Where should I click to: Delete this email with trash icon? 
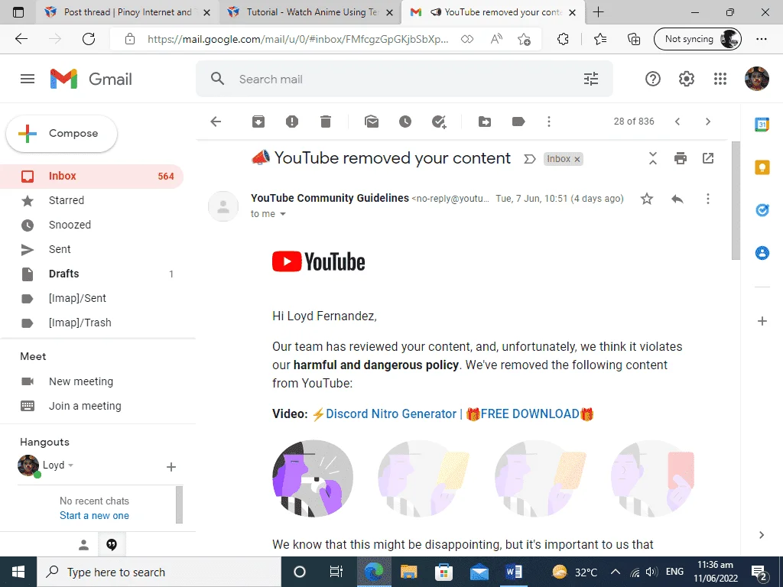[x=326, y=122]
